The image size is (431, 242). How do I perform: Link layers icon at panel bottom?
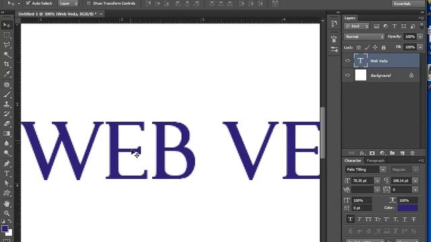(x=352, y=153)
